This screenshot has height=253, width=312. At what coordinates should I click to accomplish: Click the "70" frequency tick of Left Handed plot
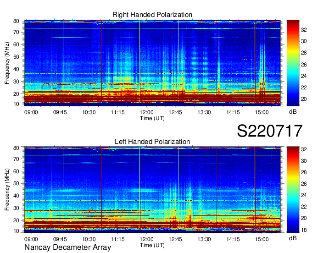click(x=16, y=159)
